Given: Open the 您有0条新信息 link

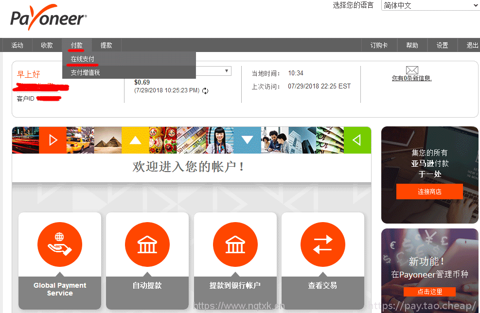Looking at the screenshot, I should click(x=412, y=78).
